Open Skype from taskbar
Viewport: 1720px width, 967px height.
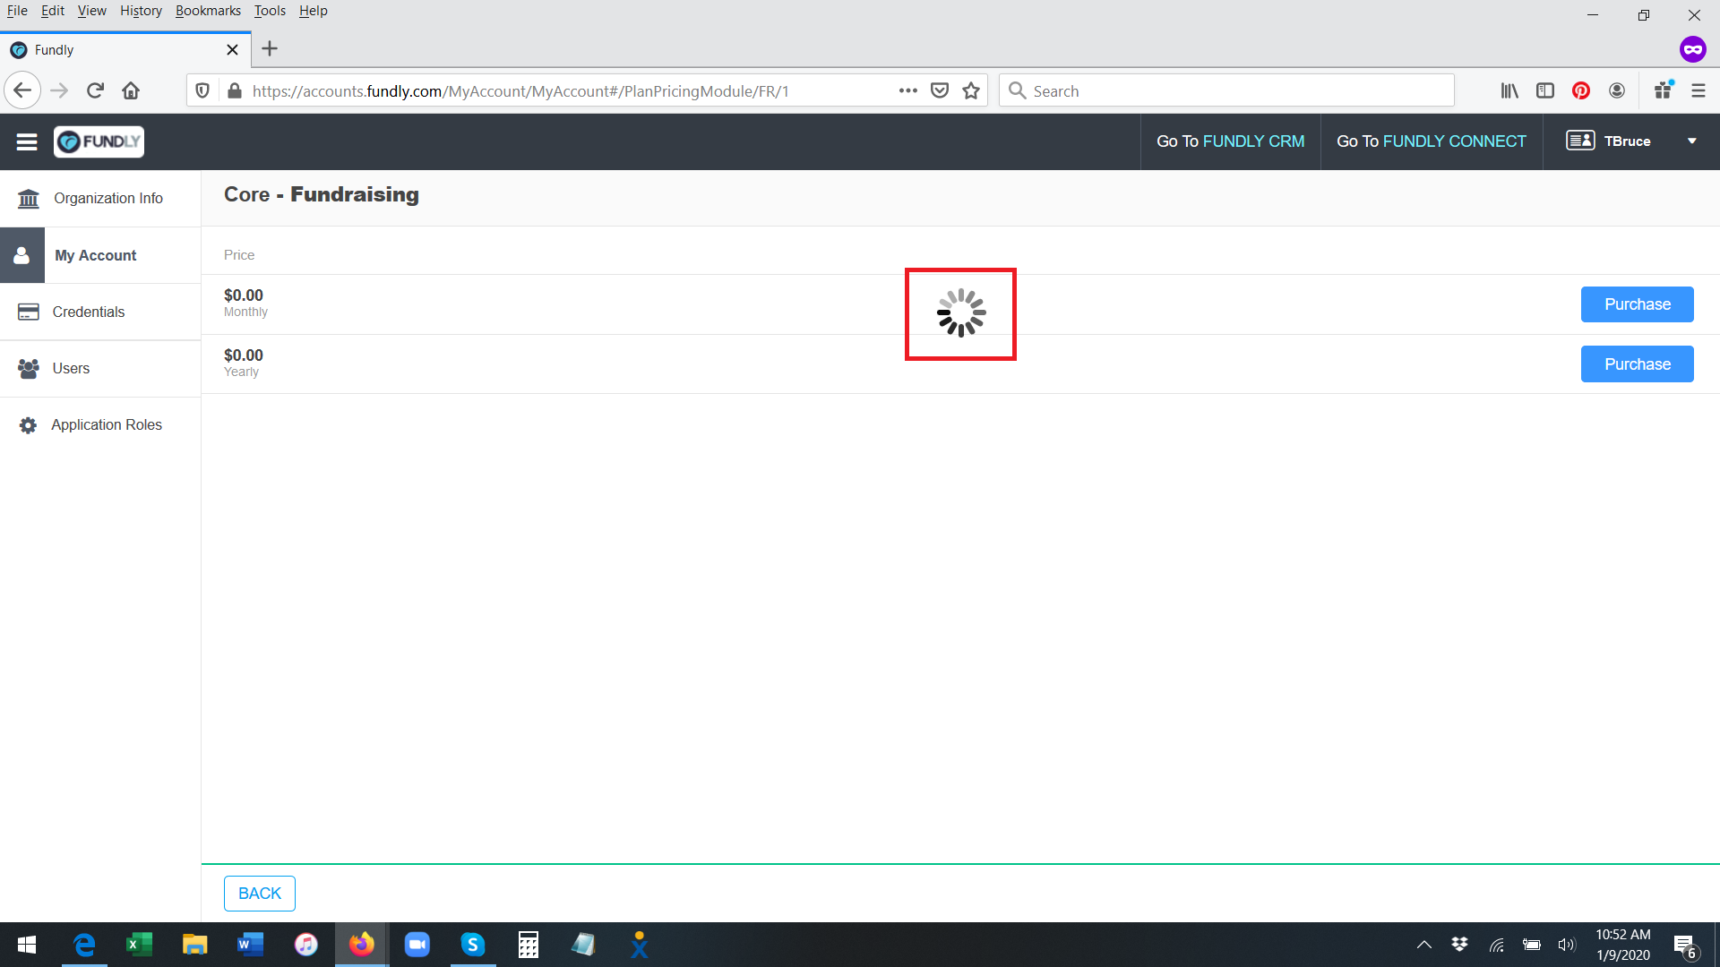pyautogui.click(x=473, y=945)
